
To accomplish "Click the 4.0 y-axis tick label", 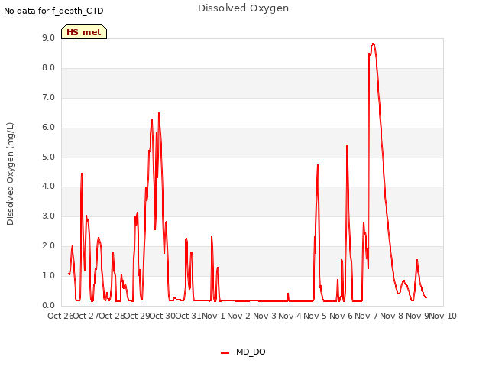I will (x=48, y=187).
